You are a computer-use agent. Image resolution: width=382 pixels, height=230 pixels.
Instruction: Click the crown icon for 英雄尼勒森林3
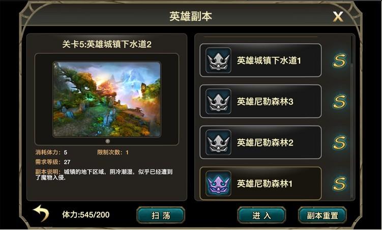[x=218, y=102]
